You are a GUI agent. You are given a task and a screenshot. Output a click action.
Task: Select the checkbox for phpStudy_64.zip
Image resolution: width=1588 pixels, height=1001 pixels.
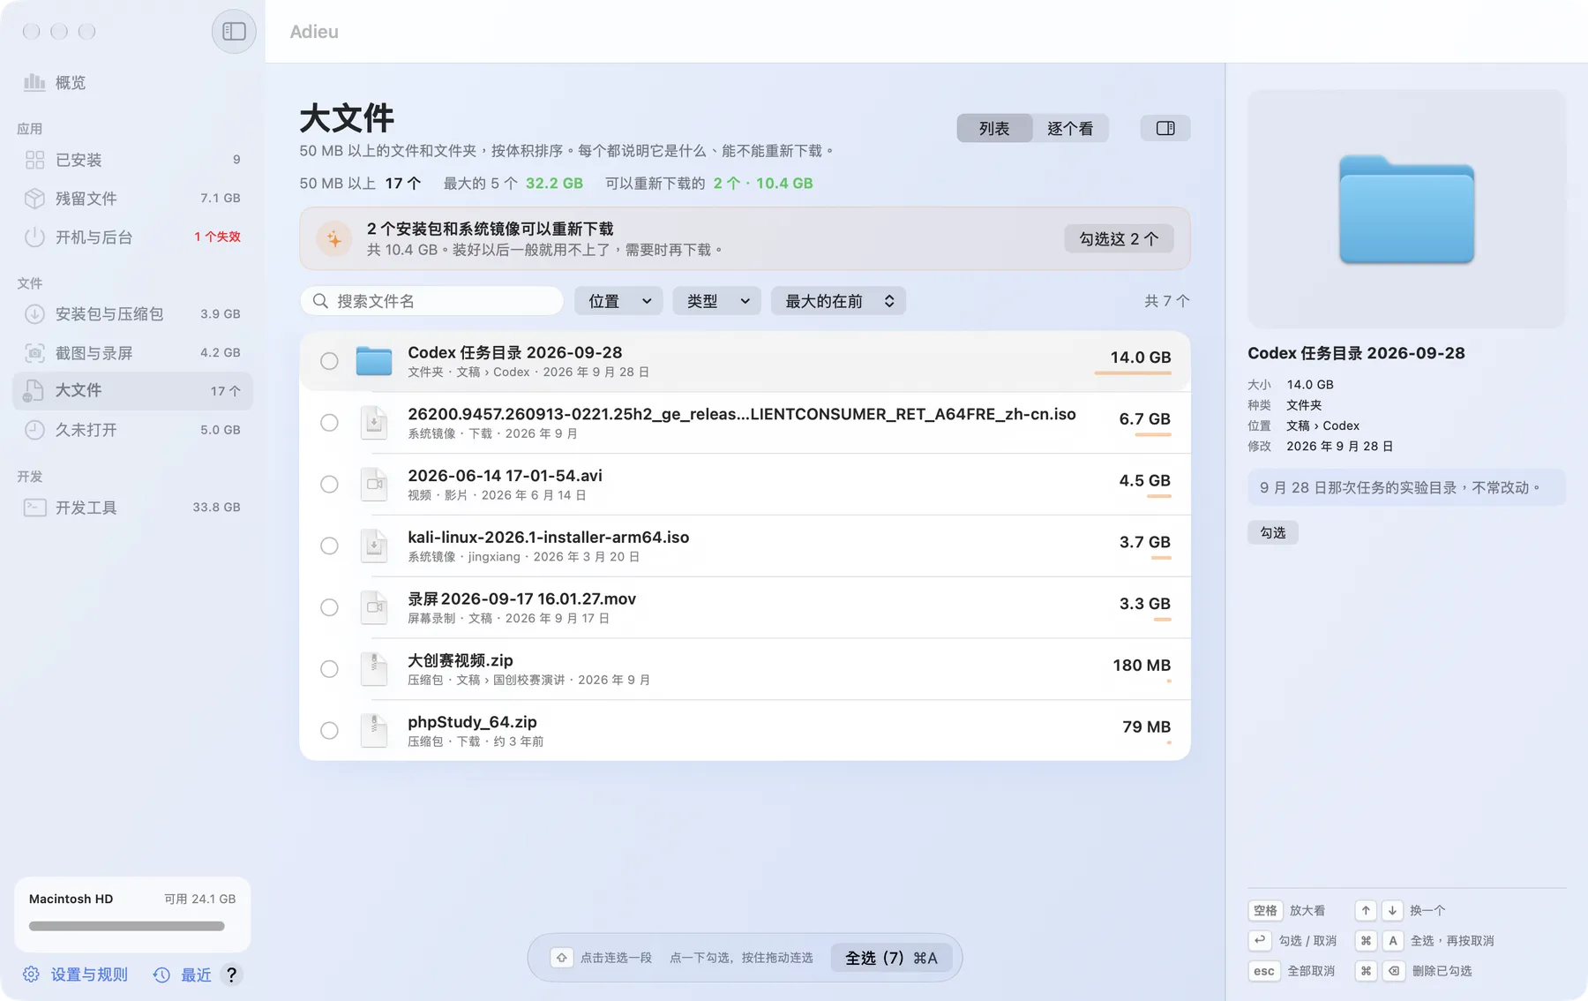pos(329,730)
